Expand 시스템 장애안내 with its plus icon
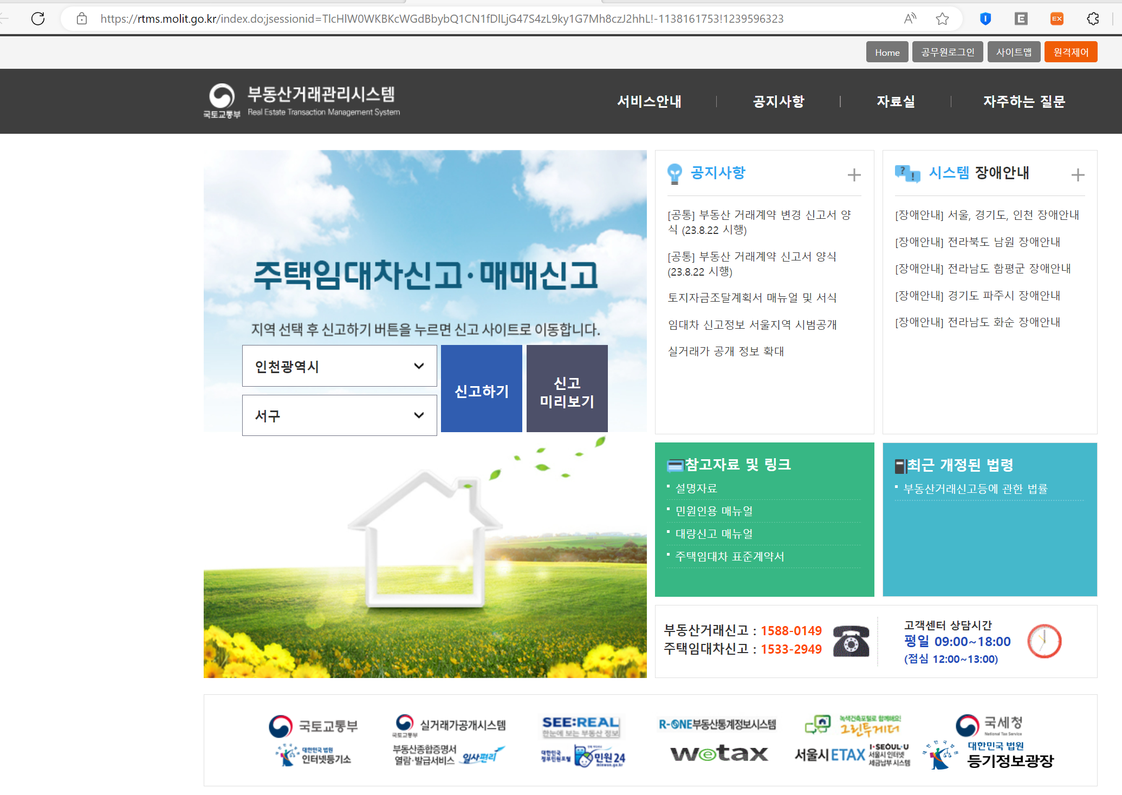The width and height of the screenshot is (1122, 795). [1078, 175]
